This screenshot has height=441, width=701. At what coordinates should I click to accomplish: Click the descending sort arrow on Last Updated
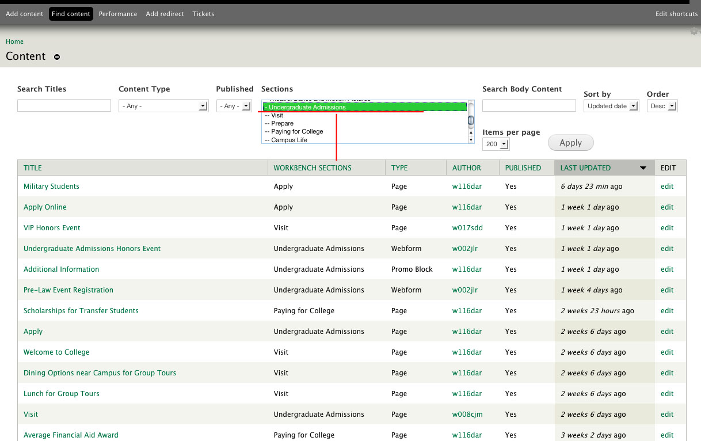(643, 168)
